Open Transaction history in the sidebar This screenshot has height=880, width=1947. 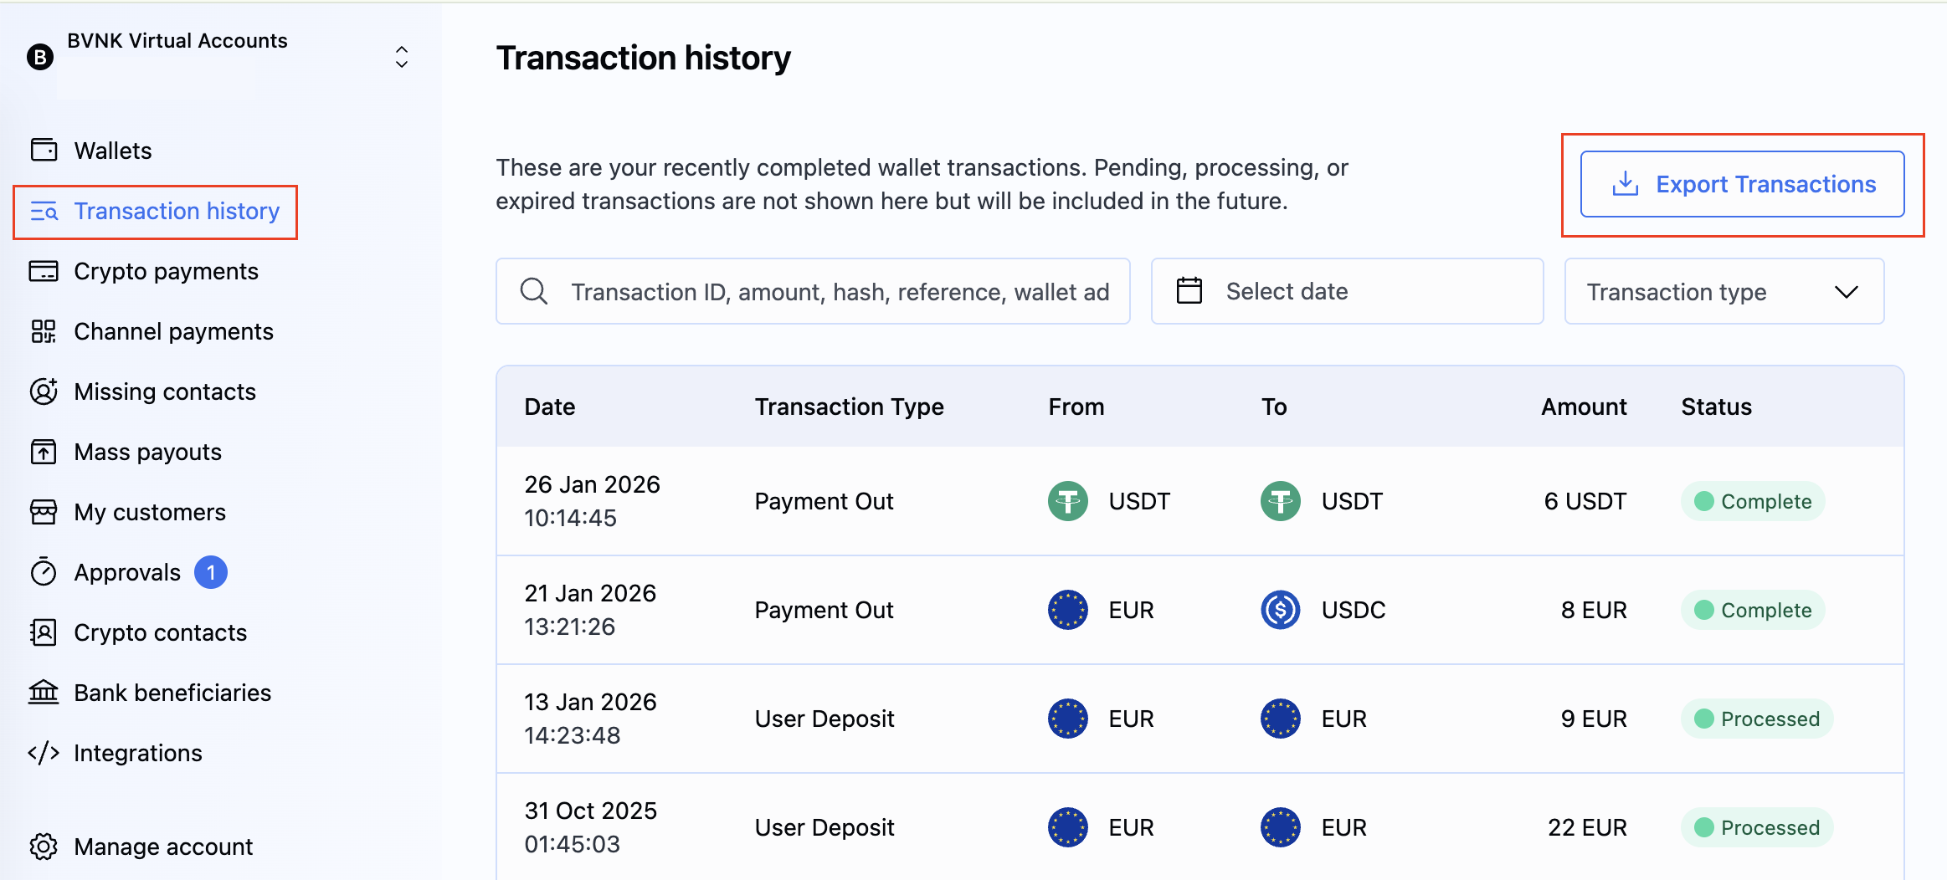176,212
